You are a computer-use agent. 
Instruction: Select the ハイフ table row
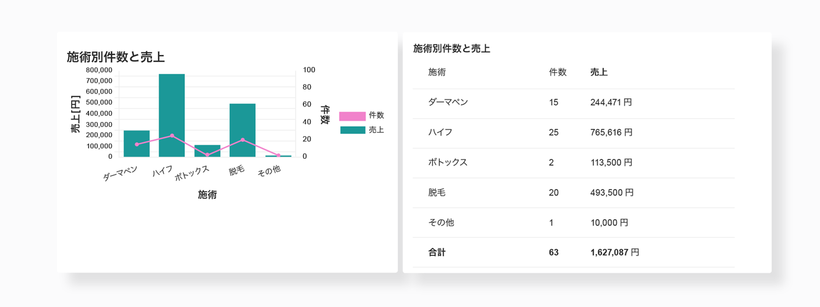point(574,133)
